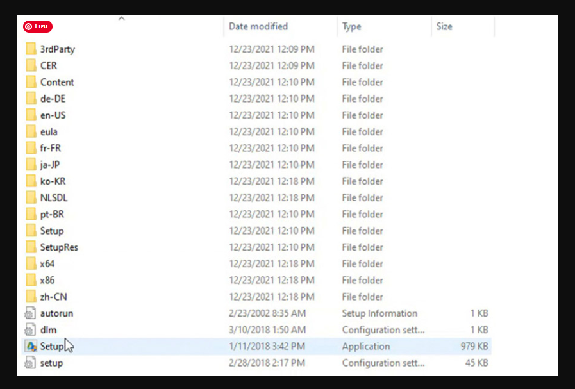Sort files by Type column header
The height and width of the screenshot is (389, 575).
click(x=352, y=26)
